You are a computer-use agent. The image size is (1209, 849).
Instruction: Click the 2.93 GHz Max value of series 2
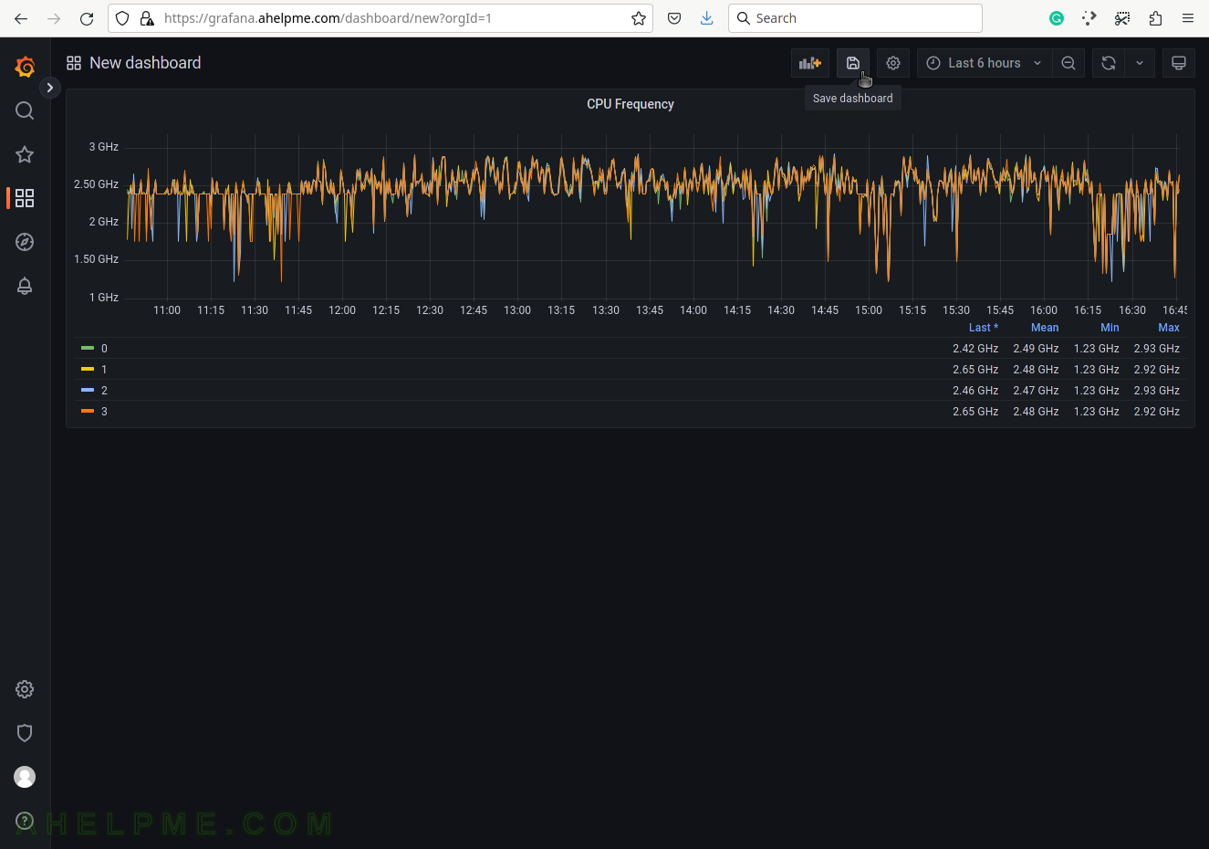click(x=1157, y=391)
